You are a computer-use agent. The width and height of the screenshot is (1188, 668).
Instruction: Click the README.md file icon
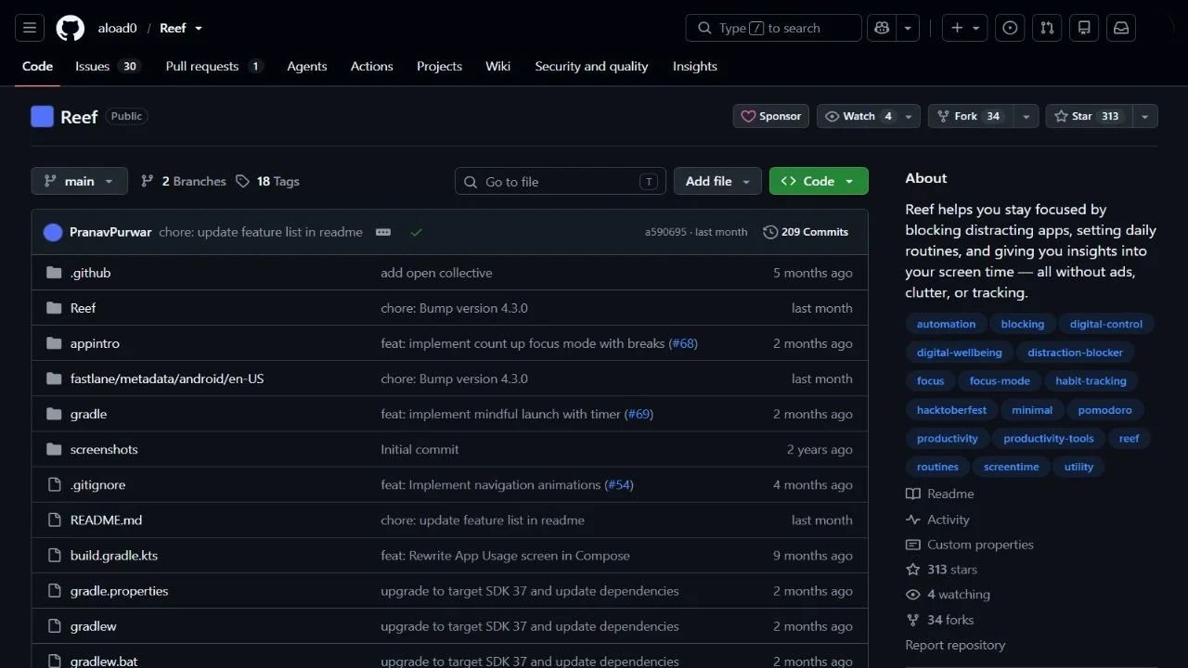click(54, 520)
